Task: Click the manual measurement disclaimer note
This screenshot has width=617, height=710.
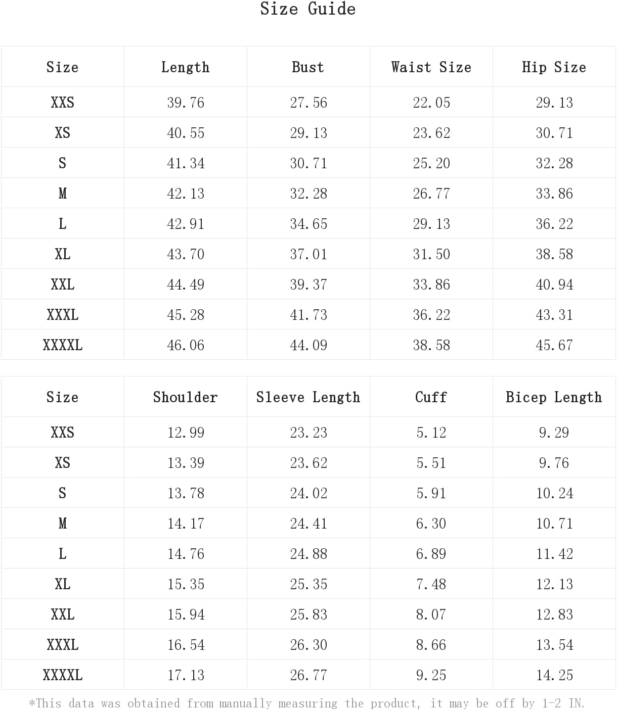Action: (307, 703)
